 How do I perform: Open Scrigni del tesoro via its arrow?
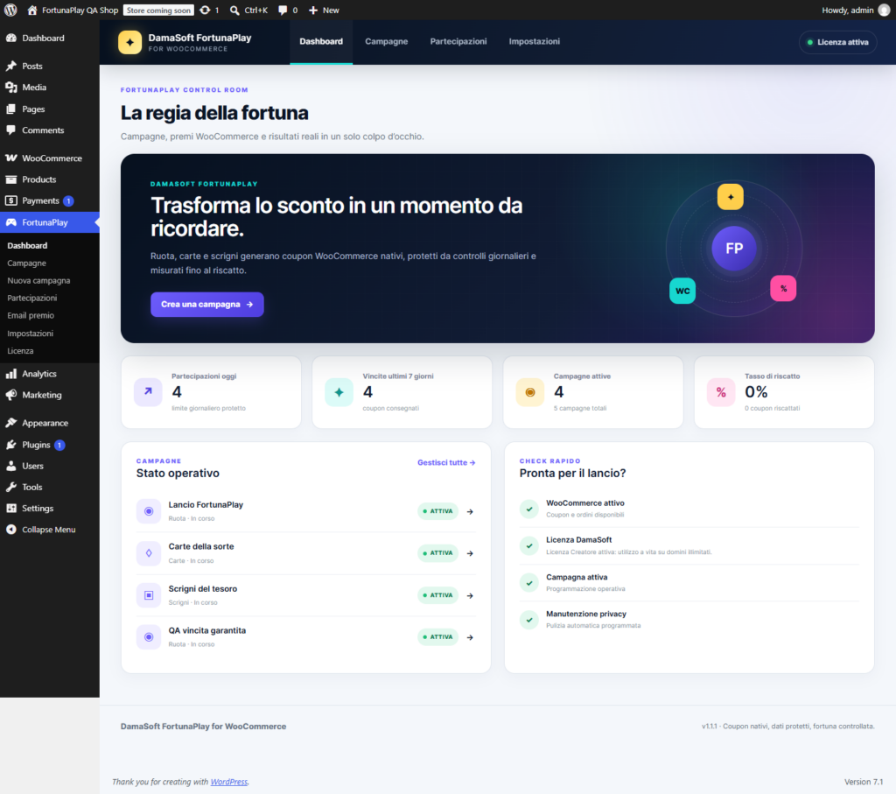pyautogui.click(x=470, y=595)
